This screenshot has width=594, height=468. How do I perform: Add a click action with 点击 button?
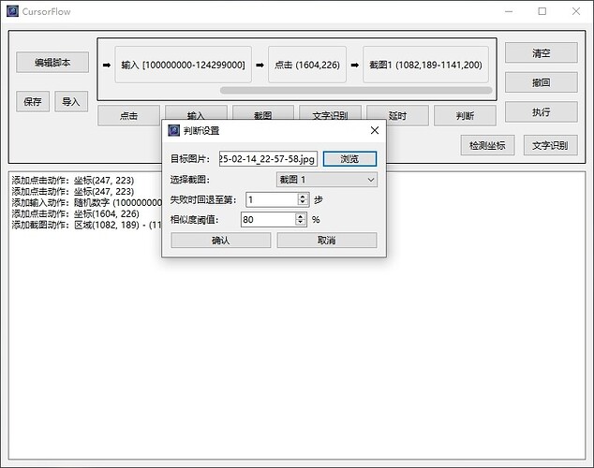(128, 115)
